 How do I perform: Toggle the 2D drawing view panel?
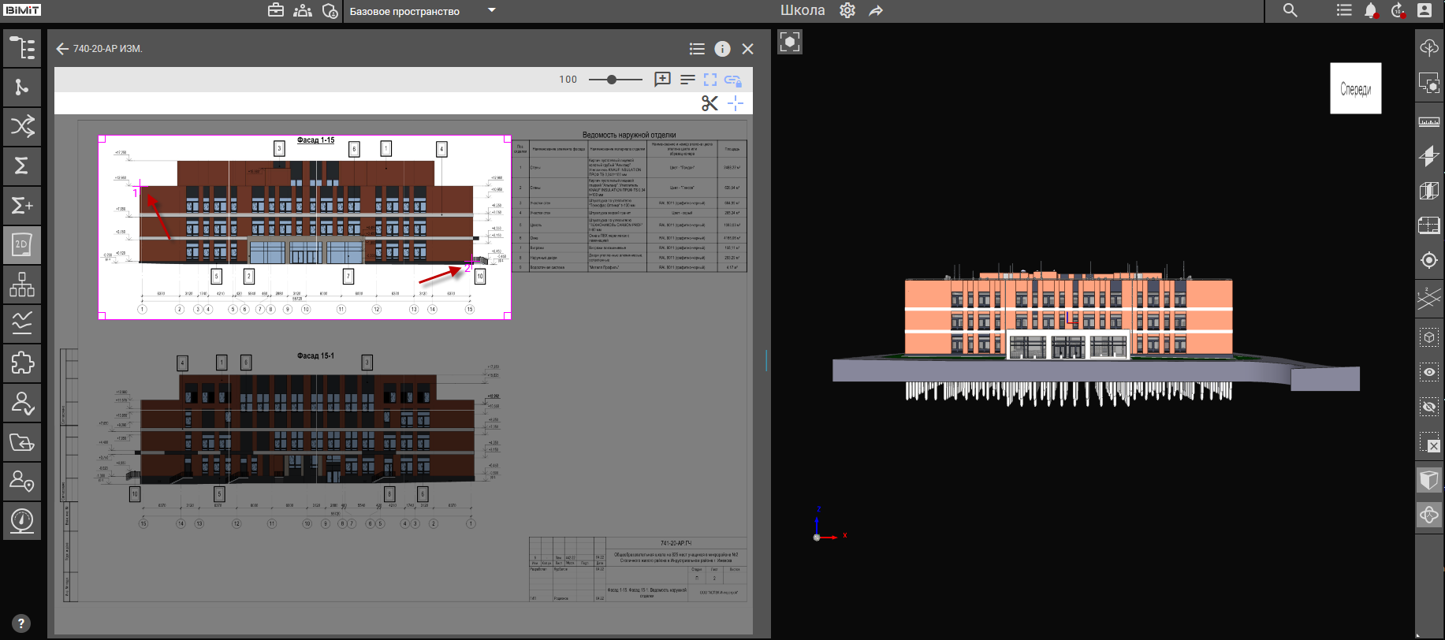click(x=22, y=245)
